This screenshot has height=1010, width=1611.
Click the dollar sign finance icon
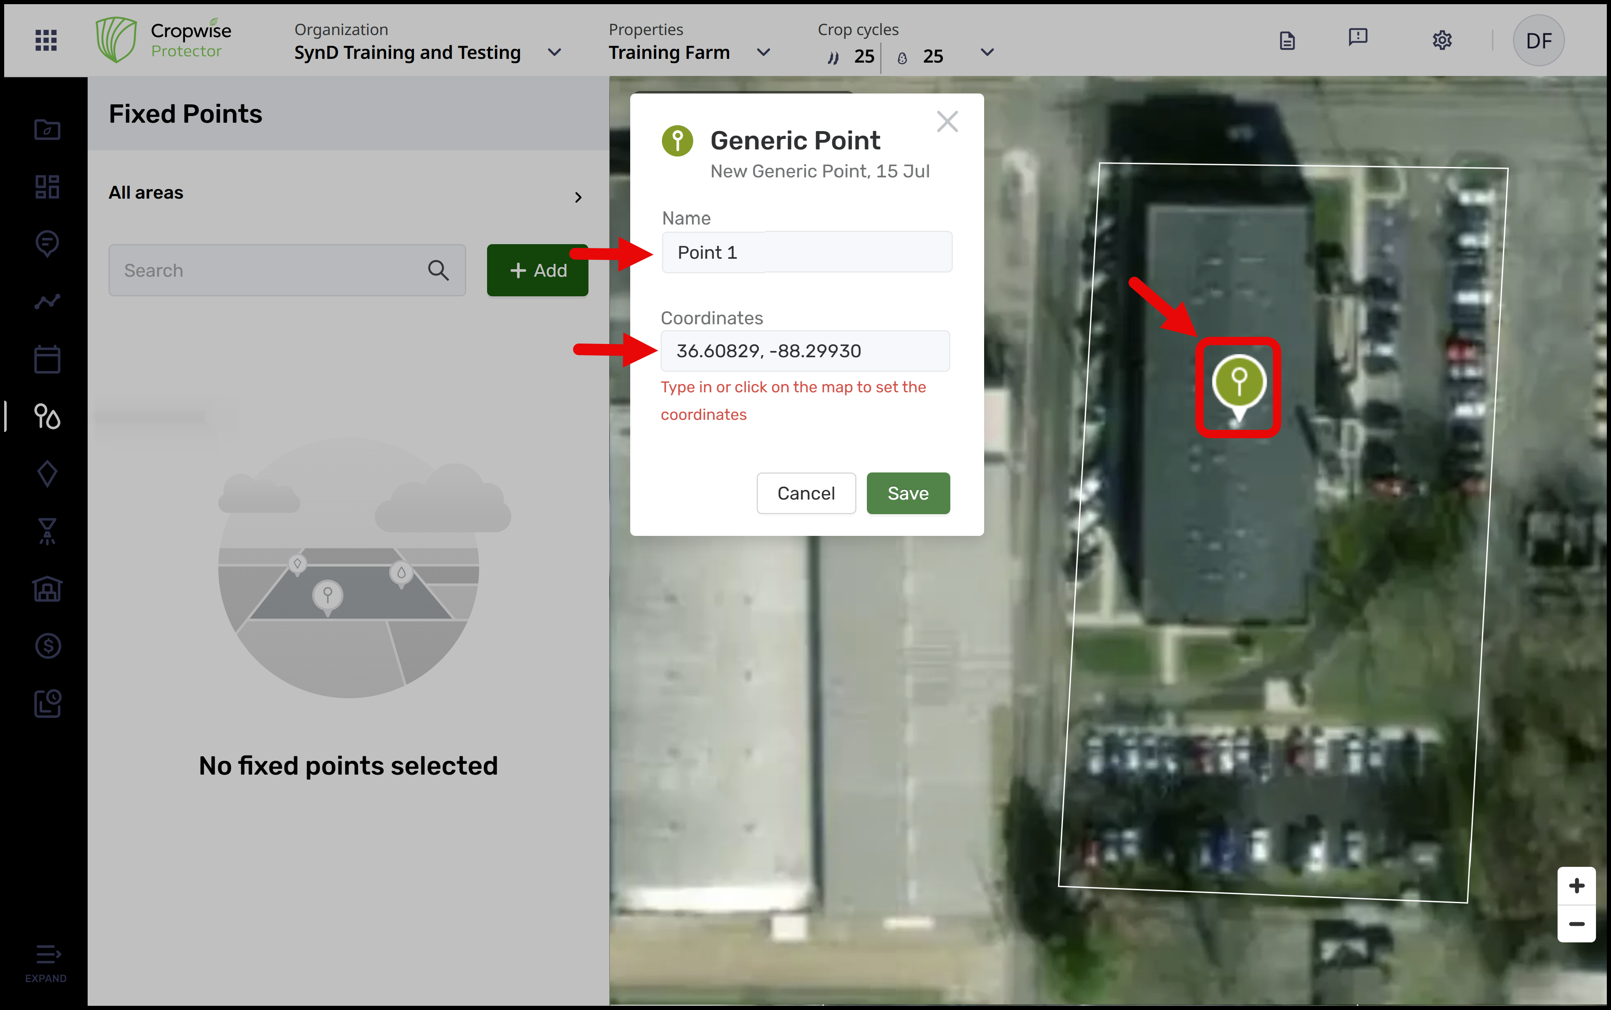[47, 646]
